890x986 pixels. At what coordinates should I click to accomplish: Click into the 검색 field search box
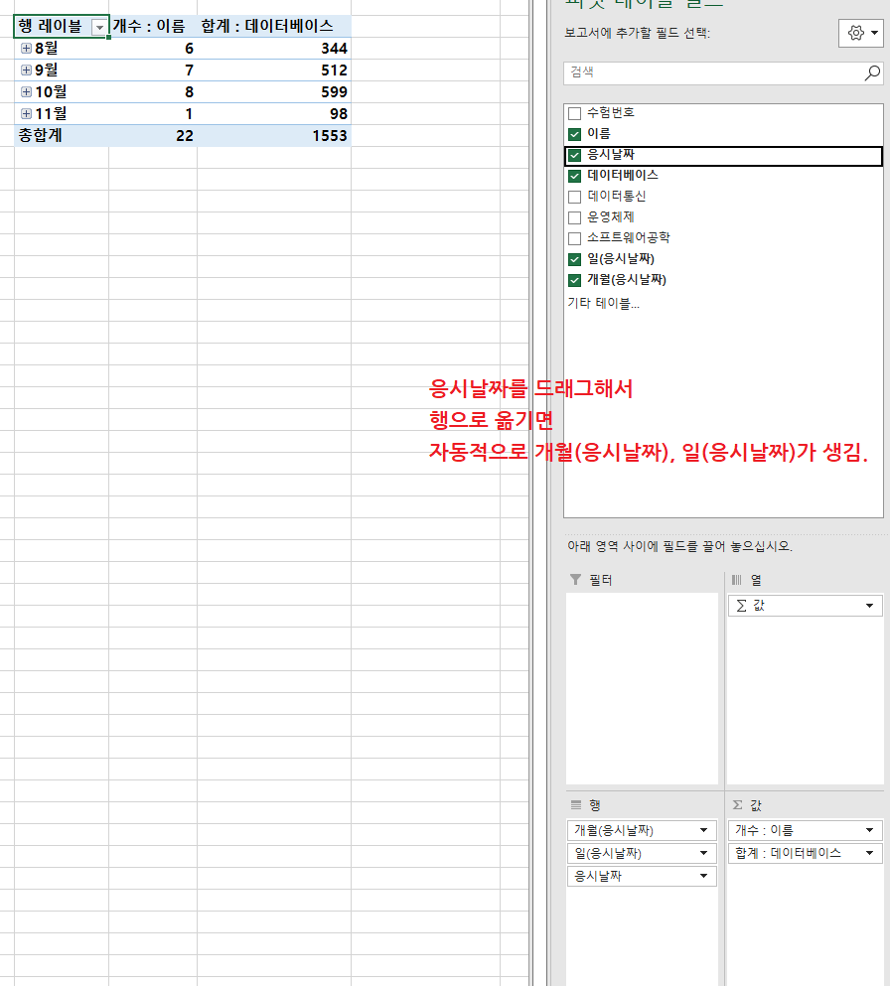click(710, 72)
